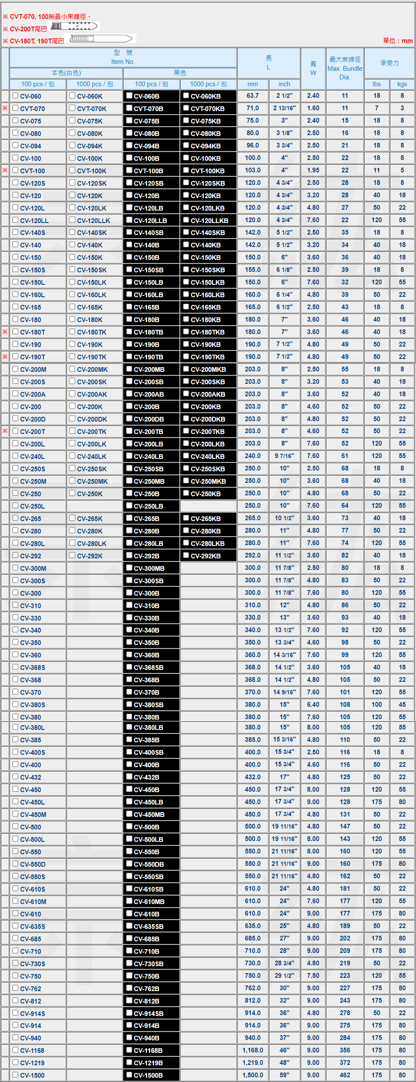Image resolution: width=416 pixels, height=1082 pixels.
Task: Check the CV-265KB checkbox
Action: (x=186, y=518)
